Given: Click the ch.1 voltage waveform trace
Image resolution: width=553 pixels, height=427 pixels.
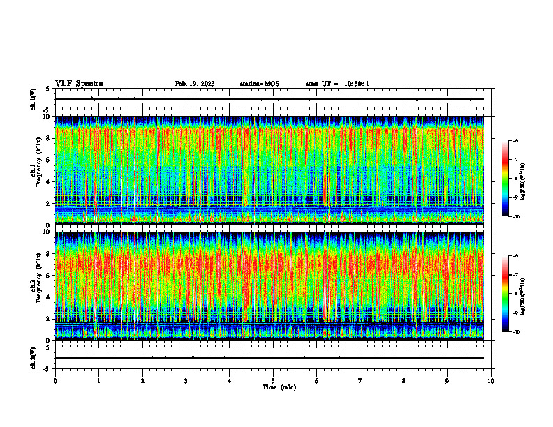Looking at the screenshot, I should [270, 99].
